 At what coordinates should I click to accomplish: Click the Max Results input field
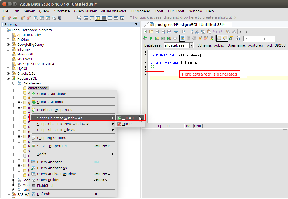[259, 39]
